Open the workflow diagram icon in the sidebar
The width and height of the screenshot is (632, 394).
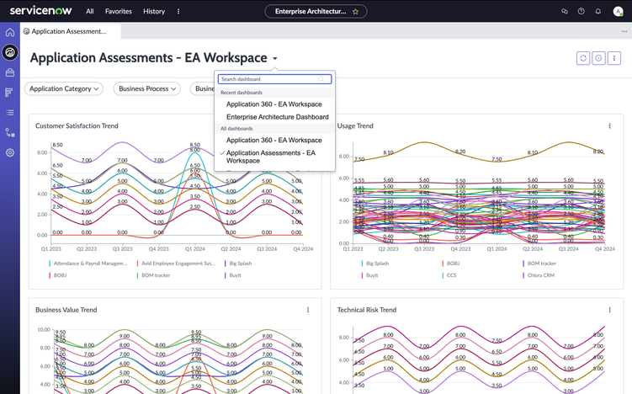(x=10, y=132)
